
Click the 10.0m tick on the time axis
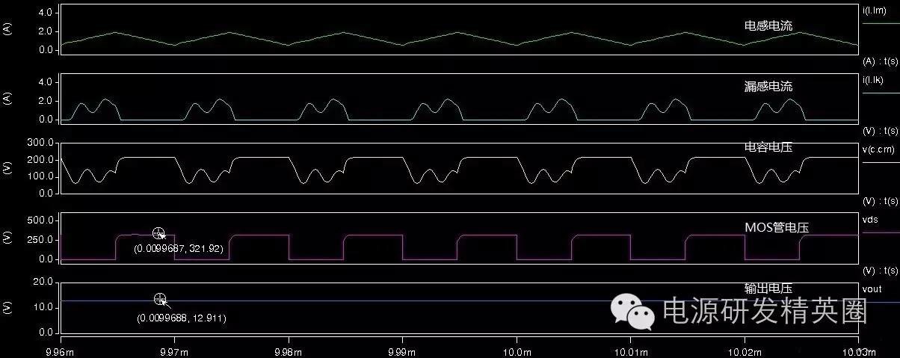pos(517,350)
